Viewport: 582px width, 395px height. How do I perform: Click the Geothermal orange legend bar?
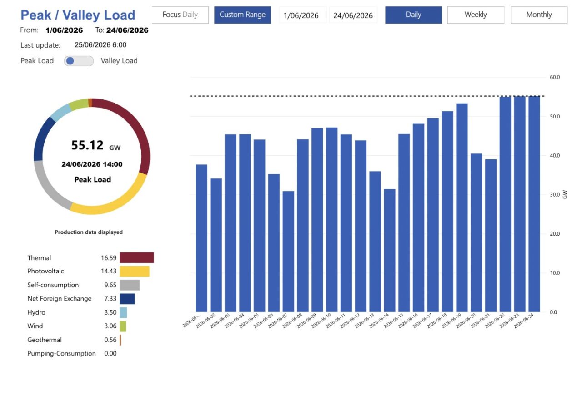pyautogui.click(x=120, y=340)
